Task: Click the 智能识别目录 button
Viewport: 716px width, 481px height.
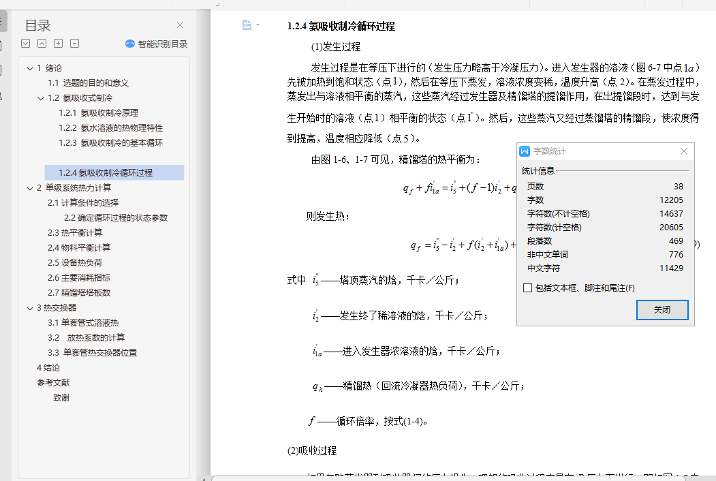Action: (157, 44)
